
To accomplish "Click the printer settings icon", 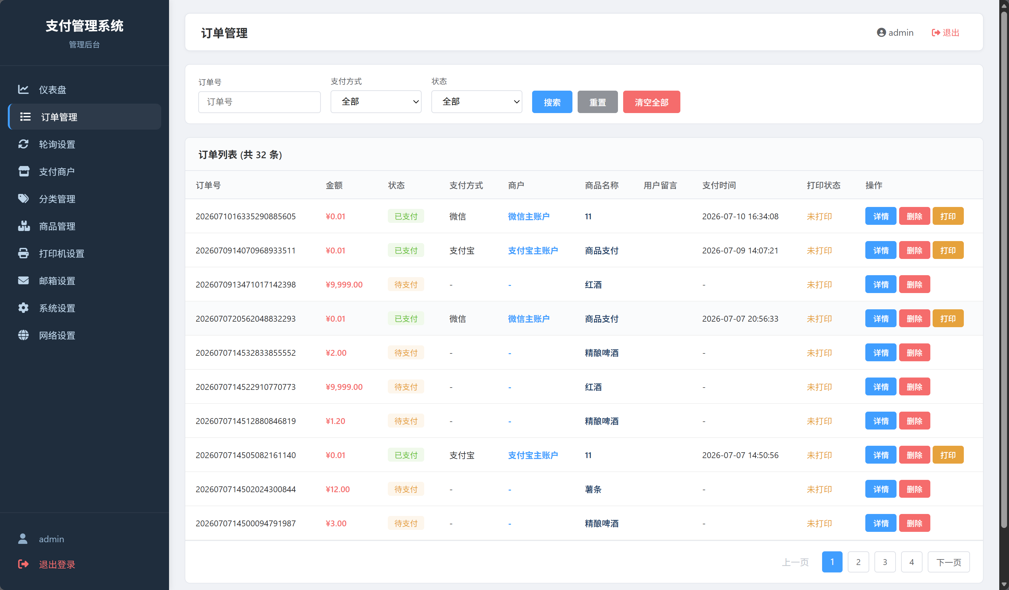I will tap(23, 253).
